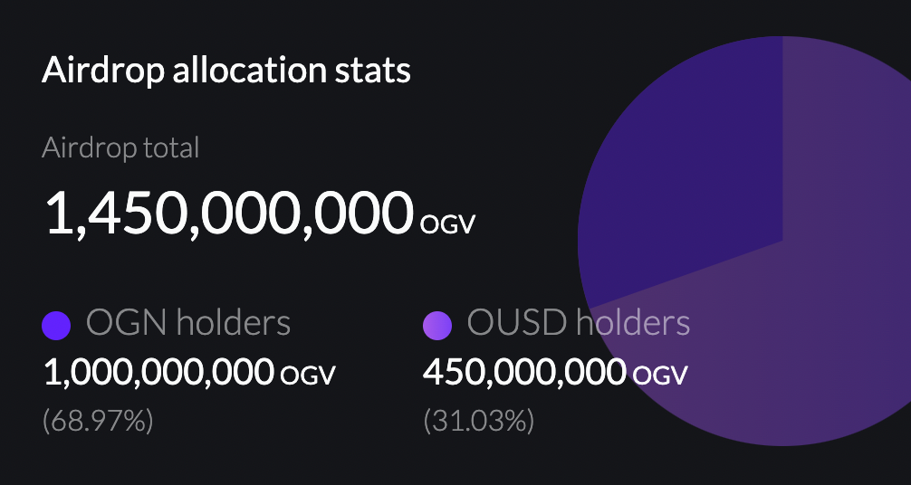
Task: Click the word holders after OUSD
Action: (633, 322)
